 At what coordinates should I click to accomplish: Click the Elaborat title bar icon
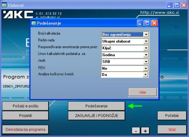coord(4,5)
